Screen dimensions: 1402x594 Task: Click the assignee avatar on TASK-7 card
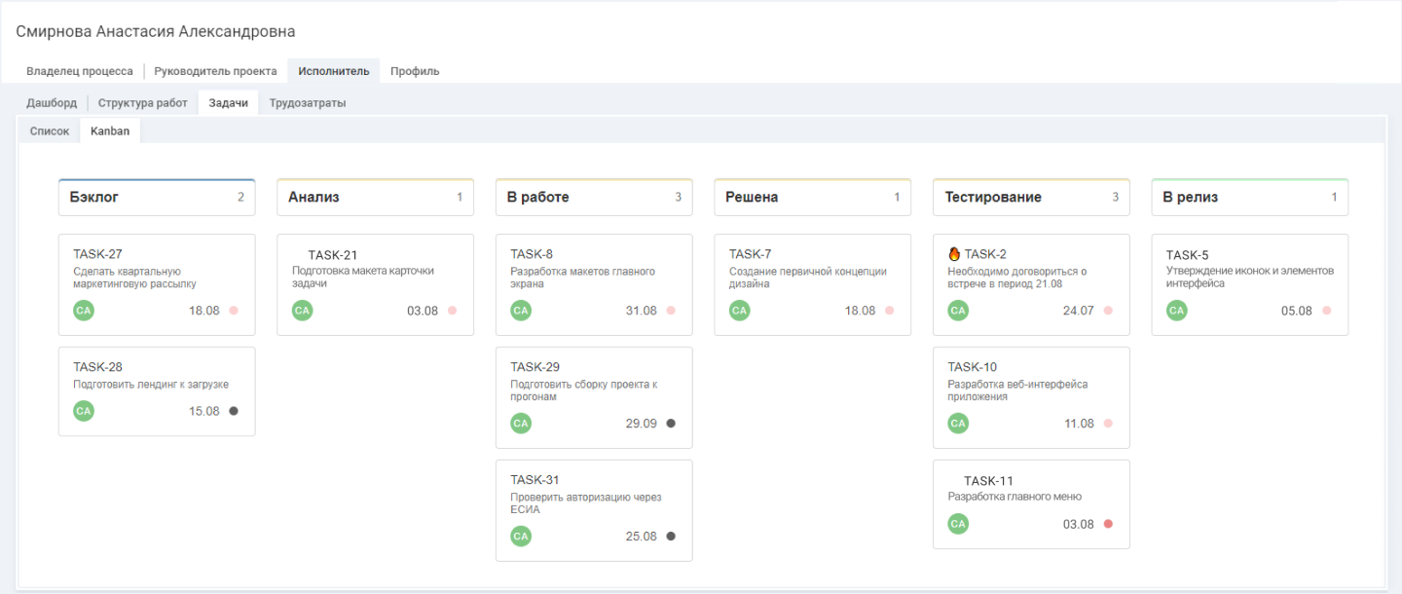[x=739, y=311]
